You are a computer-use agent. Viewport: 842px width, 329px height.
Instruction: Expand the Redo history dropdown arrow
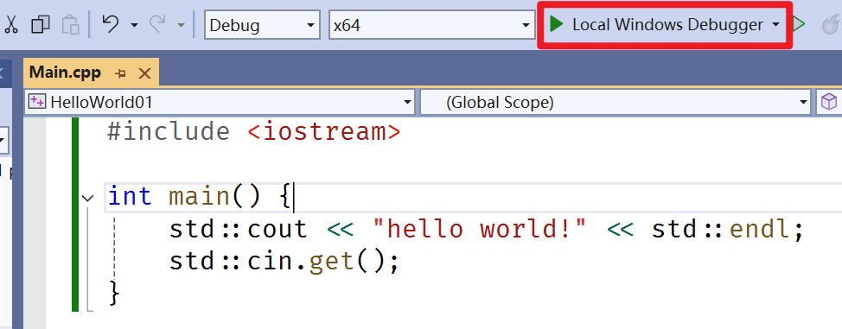pyautogui.click(x=181, y=25)
